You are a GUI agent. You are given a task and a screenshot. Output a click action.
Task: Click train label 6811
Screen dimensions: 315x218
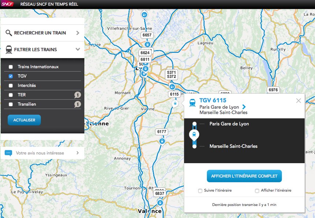coord(145,59)
